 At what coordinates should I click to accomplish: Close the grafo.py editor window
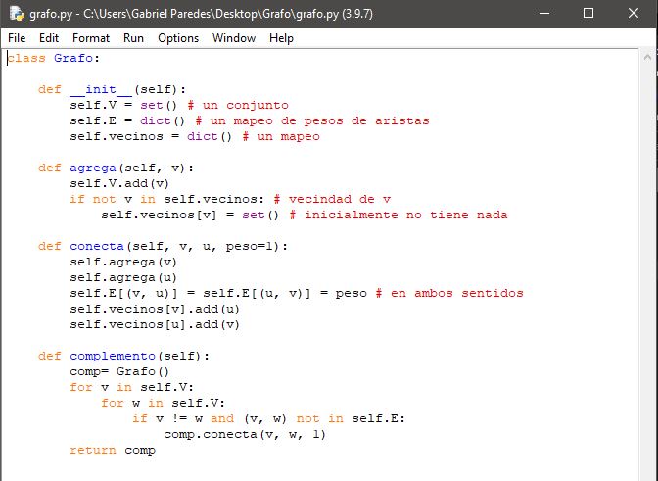pos(634,13)
